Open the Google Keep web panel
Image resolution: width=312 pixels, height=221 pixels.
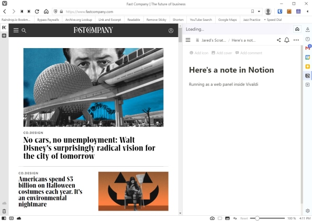(308, 66)
